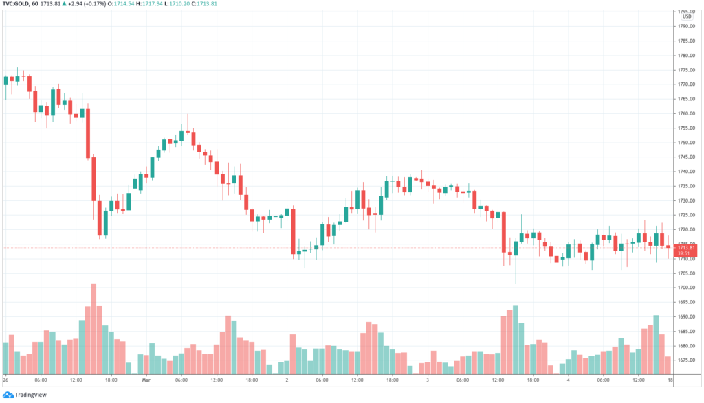Click the time axis label for day 4
This screenshot has height=403, width=704.
coord(568,380)
